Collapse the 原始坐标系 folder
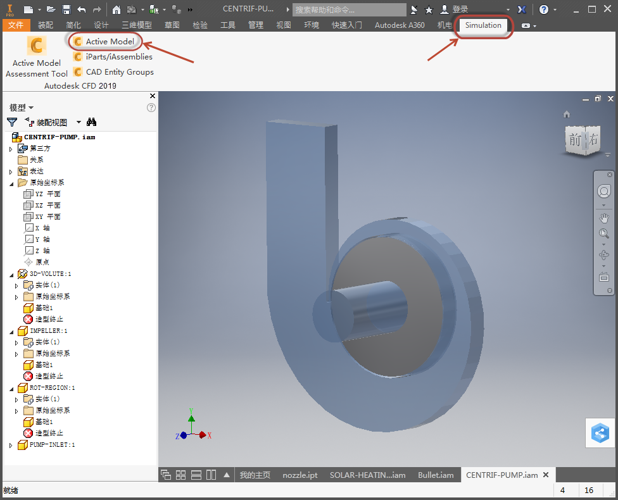The height and width of the screenshot is (500, 618). pyautogui.click(x=11, y=183)
